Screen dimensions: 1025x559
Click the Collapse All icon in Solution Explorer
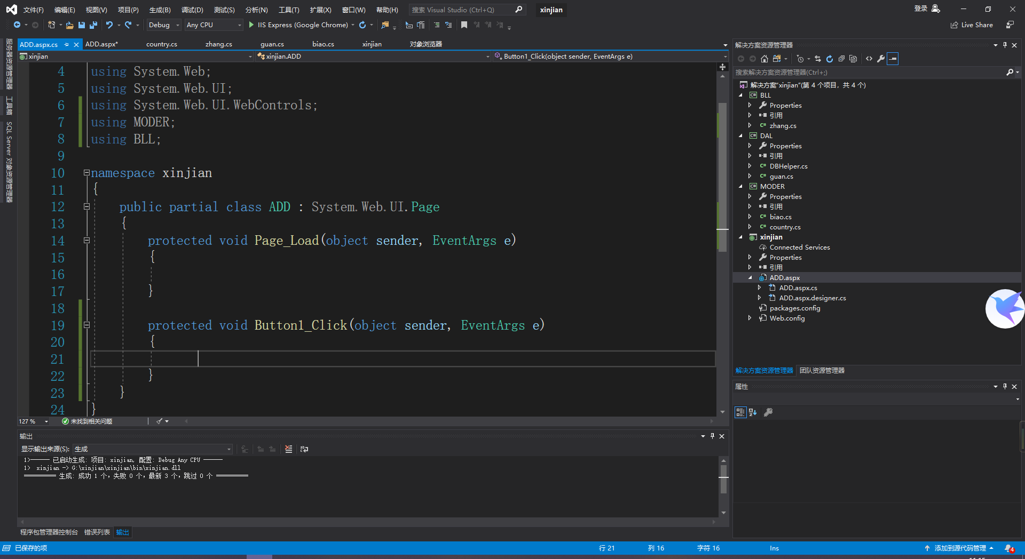pyautogui.click(x=841, y=59)
